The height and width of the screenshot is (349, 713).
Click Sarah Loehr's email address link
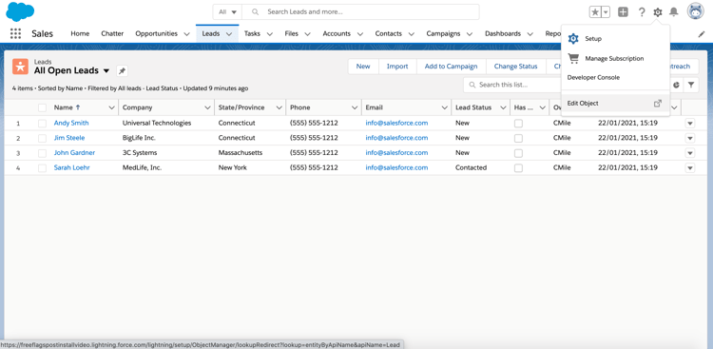click(396, 167)
